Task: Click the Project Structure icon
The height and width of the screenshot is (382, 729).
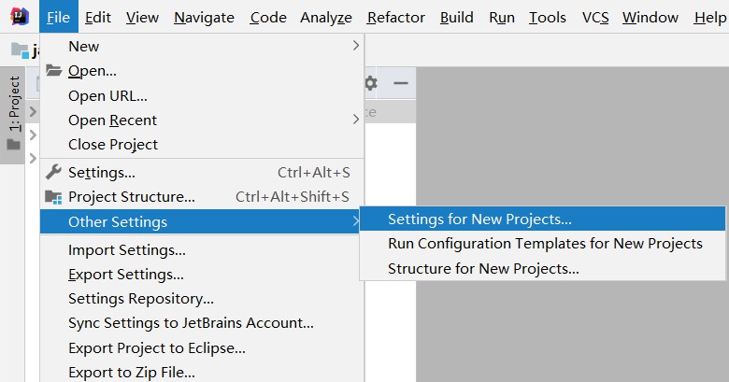Action: point(53,196)
